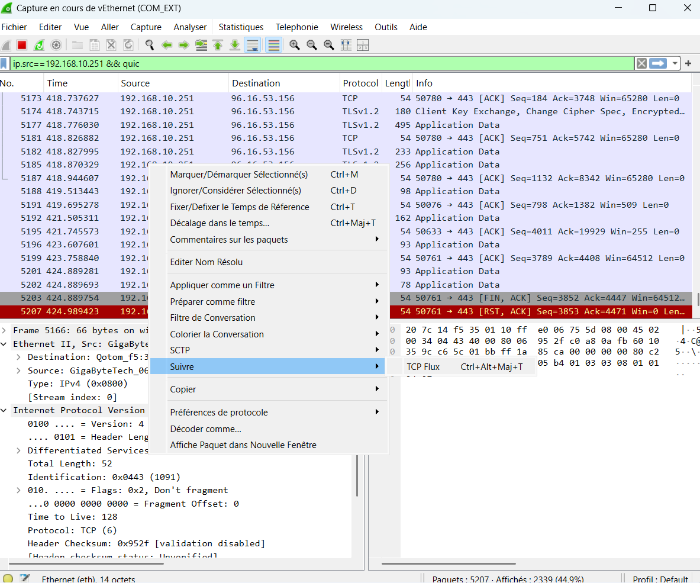The width and height of the screenshot is (700, 583).
Task: Expand the Differentiated Services field
Action: (x=19, y=450)
